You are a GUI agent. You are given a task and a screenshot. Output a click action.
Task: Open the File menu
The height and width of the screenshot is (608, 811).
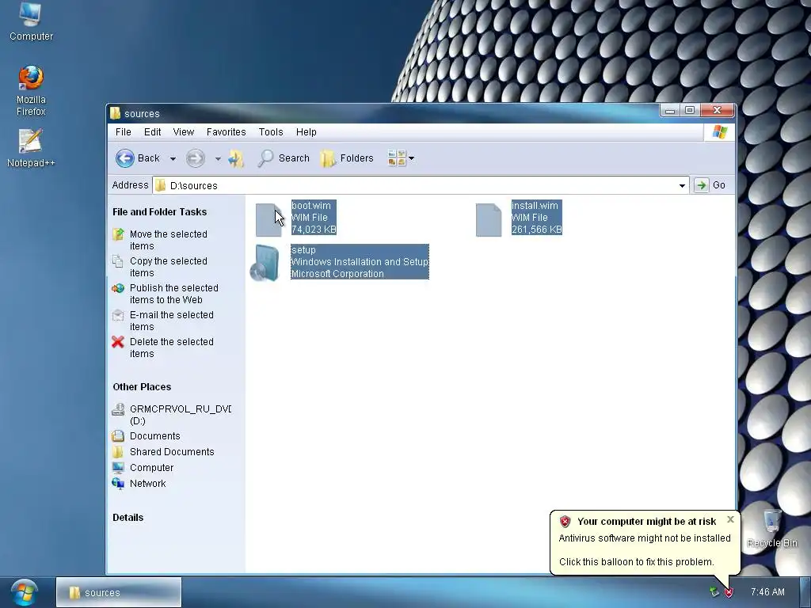[123, 132]
